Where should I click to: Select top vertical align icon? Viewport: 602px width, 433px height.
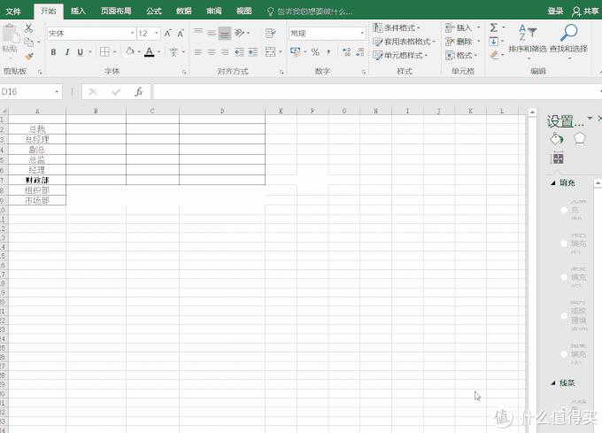(197, 33)
